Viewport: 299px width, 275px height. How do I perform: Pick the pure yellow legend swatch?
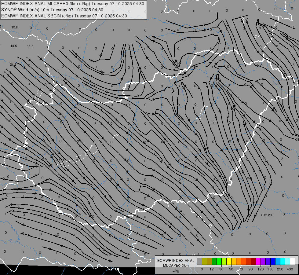point(229,261)
